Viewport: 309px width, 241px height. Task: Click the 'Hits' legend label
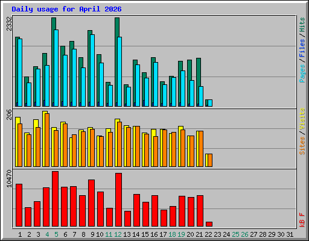tap(302, 25)
